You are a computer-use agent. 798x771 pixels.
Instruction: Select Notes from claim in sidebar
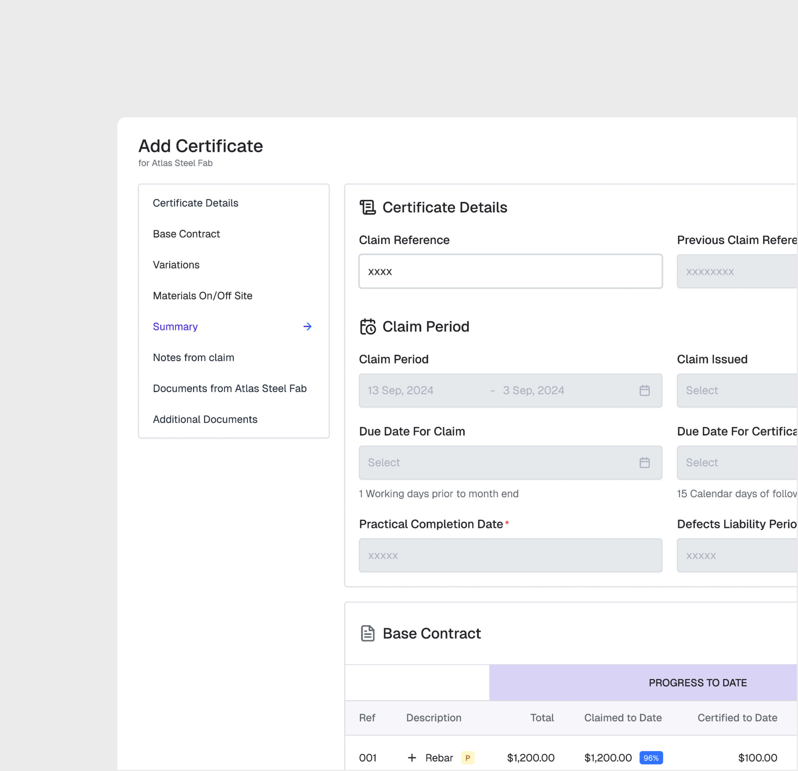(193, 357)
